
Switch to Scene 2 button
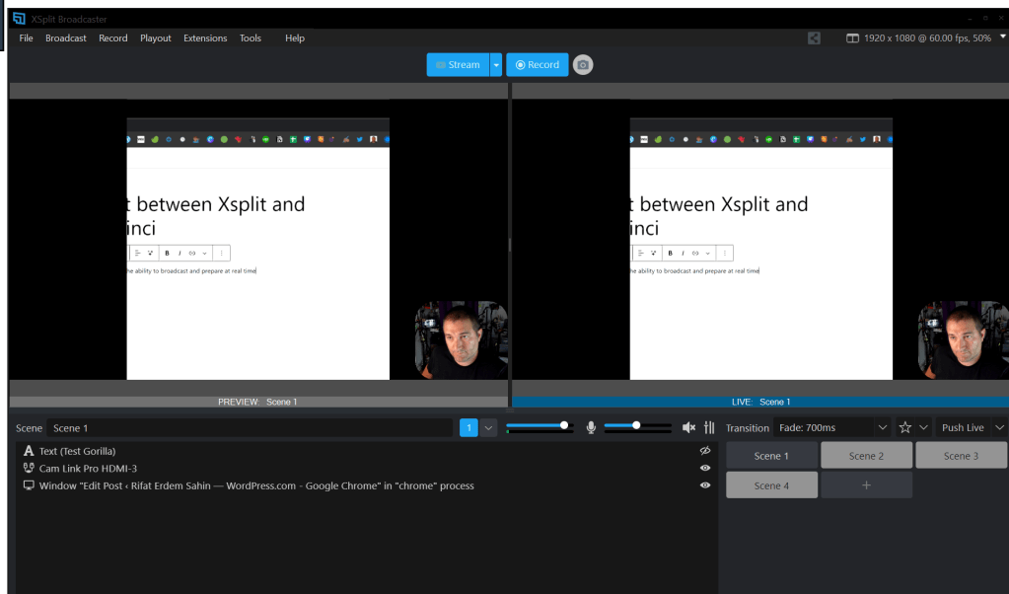tap(866, 456)
